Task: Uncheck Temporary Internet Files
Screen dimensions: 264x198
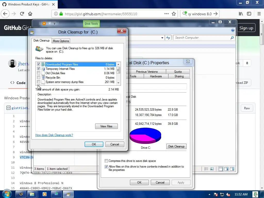Action: point(39,69)
